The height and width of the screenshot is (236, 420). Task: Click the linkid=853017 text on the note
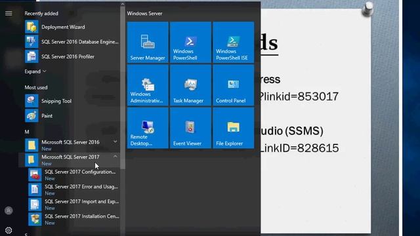point(300,96)
